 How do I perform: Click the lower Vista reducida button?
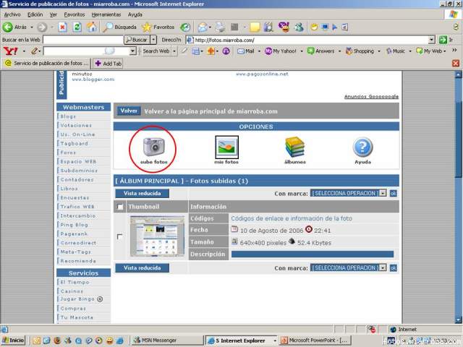point(142,268)
